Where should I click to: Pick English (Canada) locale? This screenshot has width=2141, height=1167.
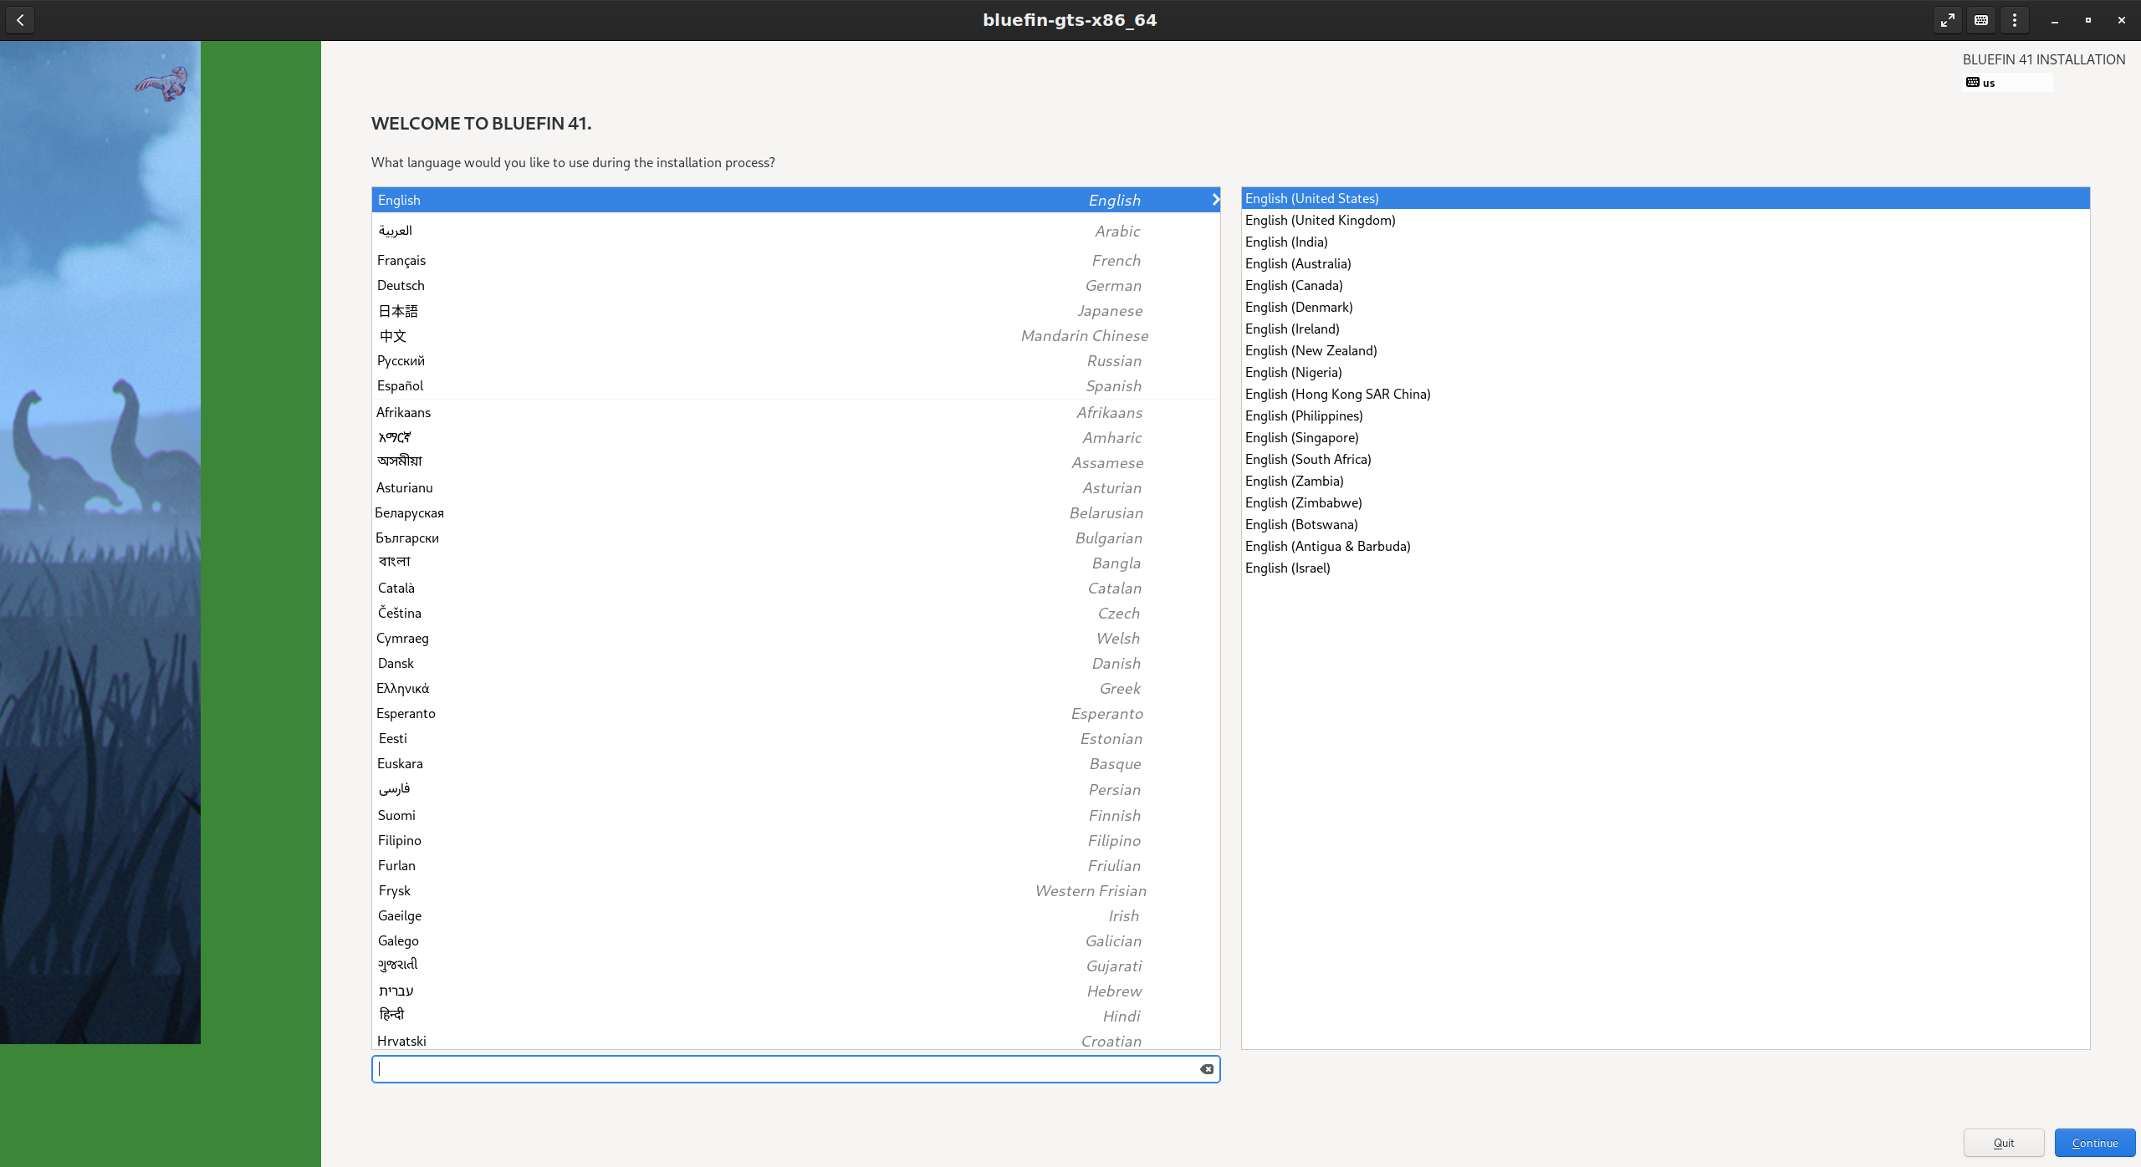pos(1294,286)
